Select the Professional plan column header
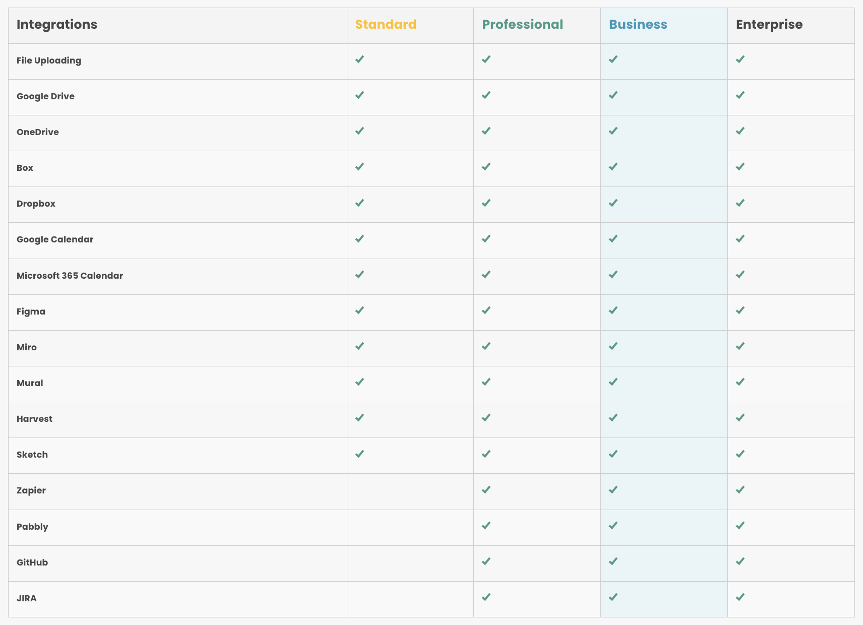863x625 pixels. [x=522, y=25]
